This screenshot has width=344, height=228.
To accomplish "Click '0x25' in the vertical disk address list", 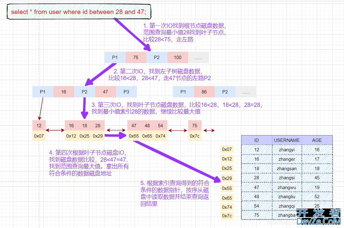I will pyautogui.click(x=227, y=168).
